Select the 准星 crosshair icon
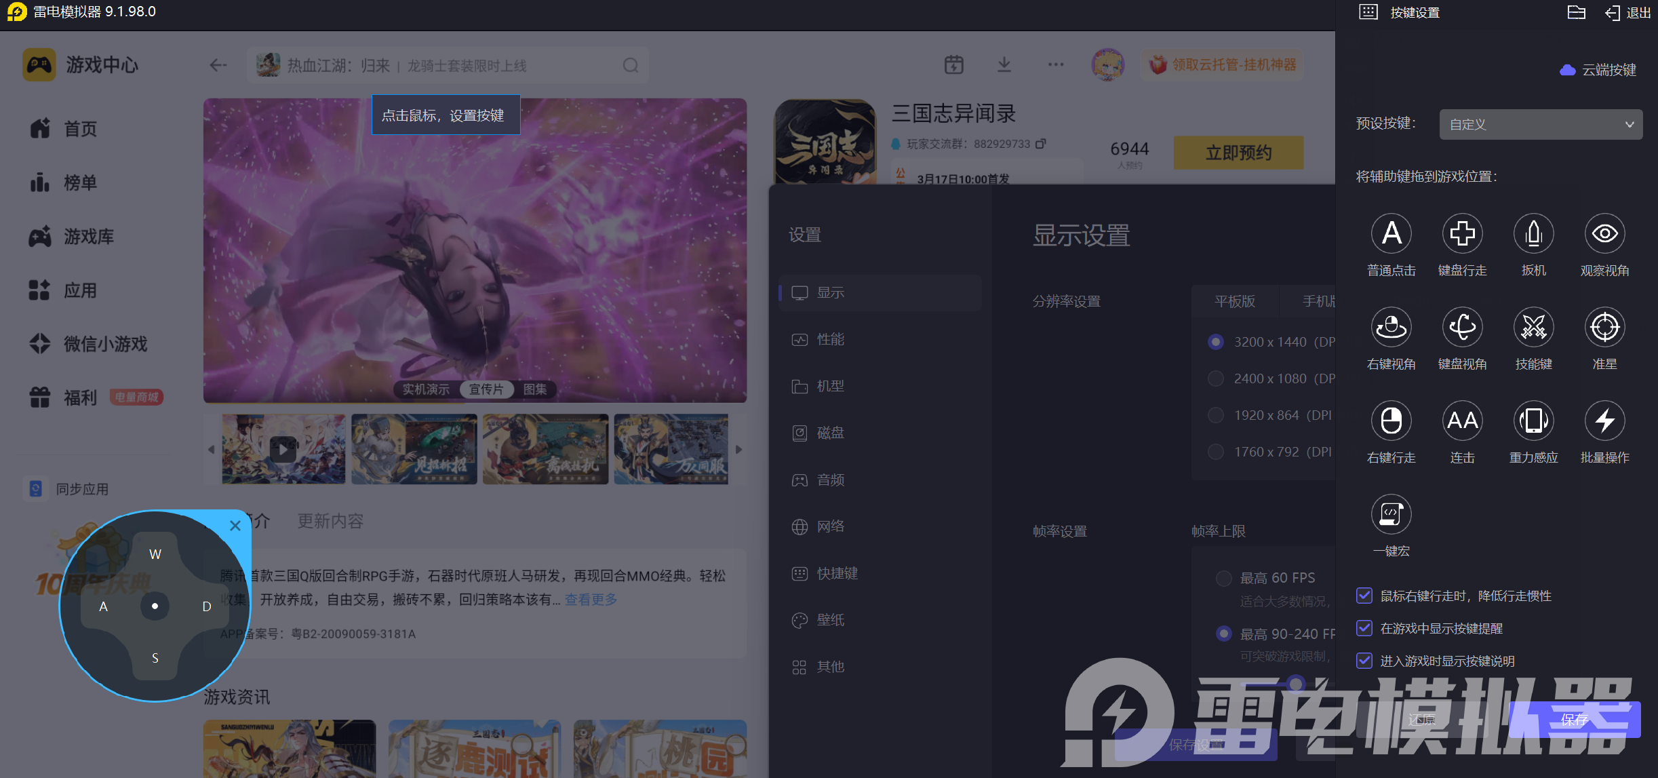 point(1604,328)
